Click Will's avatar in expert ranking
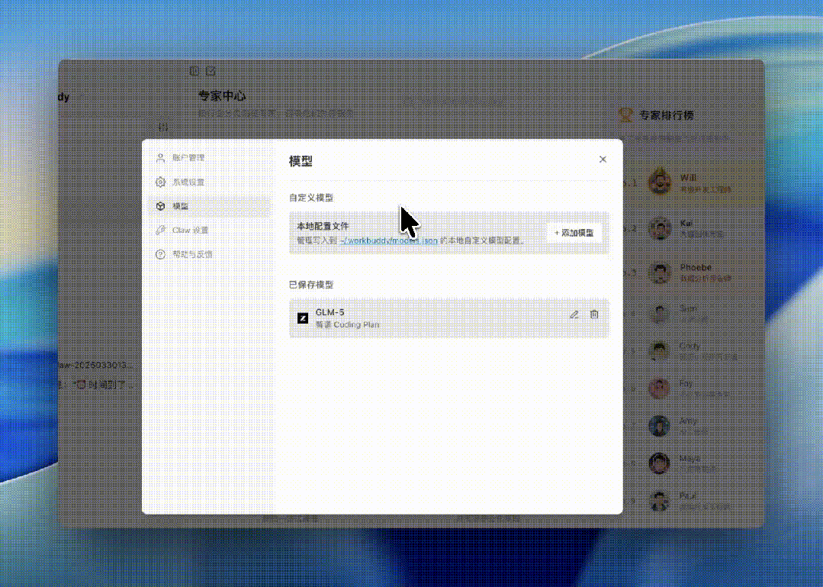 659,182
